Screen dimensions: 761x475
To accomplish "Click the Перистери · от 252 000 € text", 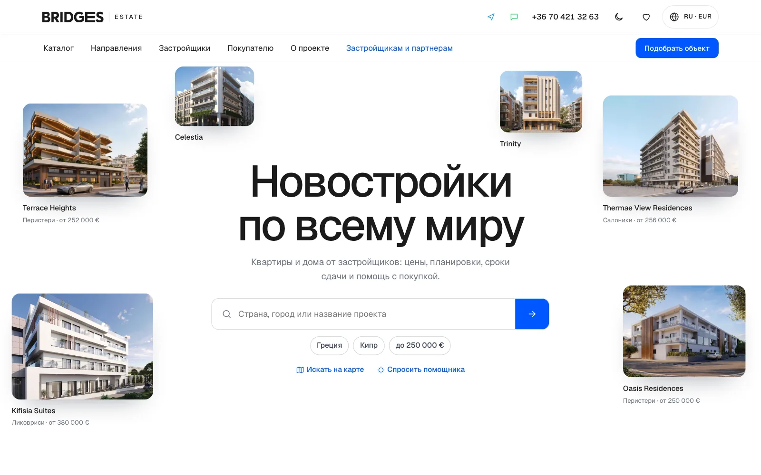I will (x=61, y=220).
